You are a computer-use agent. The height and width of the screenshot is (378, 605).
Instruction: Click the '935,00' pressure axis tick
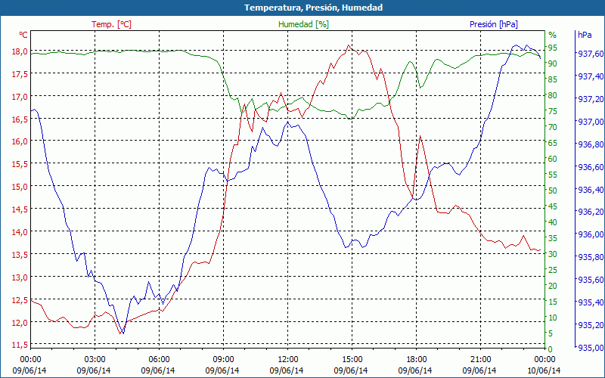591,348
